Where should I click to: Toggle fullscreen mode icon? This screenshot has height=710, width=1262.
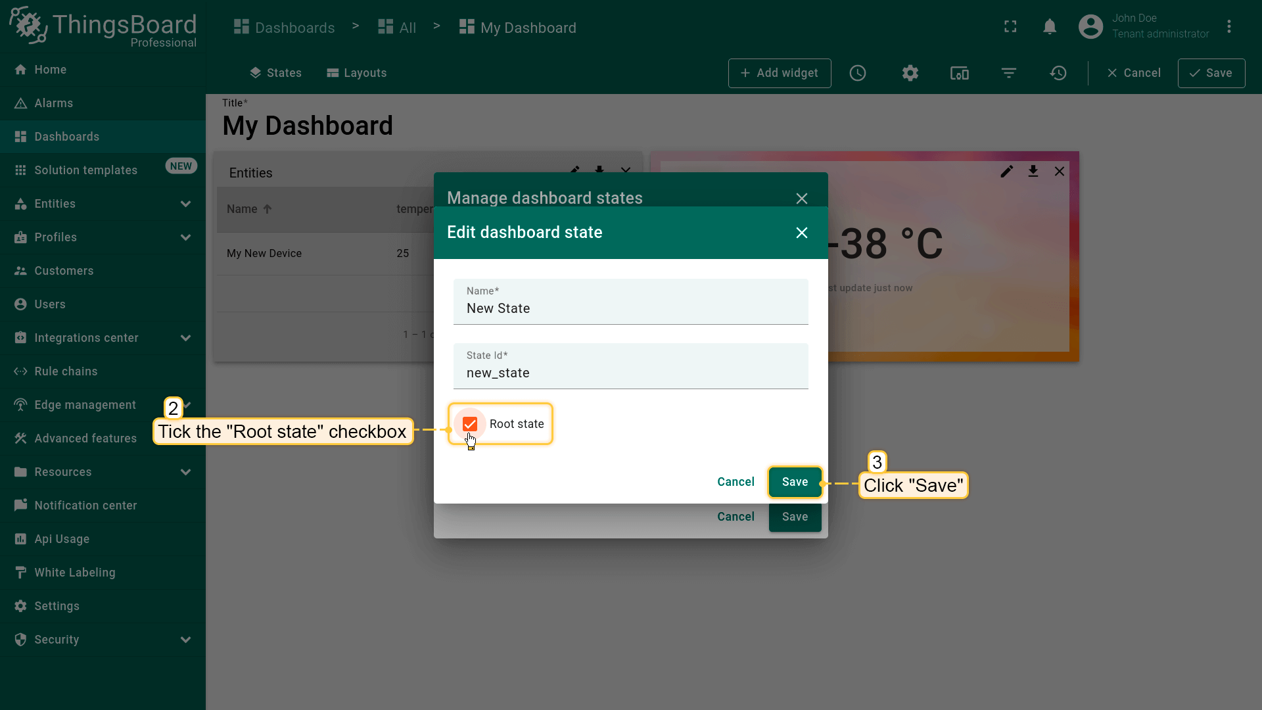click(x=1010, y=27)
